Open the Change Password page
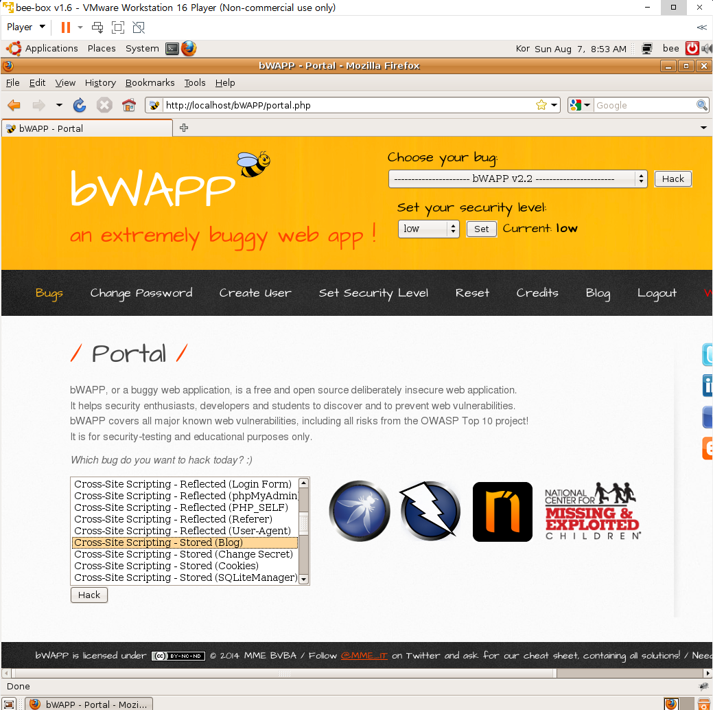Image resolution: width=713 pixels, height=710 pixels. [x=141, y=293]
